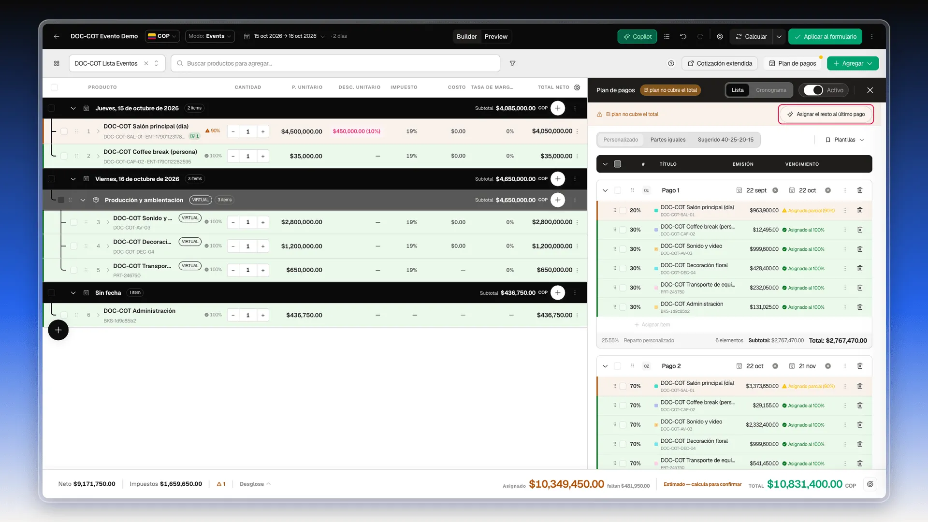Click the filter funnel icon
Image resolution: width=928 pixels, height=522 pixels.
tap(512, 63)
